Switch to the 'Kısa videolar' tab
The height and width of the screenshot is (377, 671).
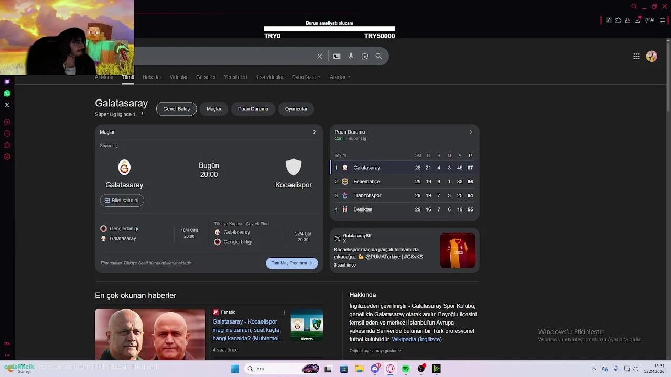[269, 77]
